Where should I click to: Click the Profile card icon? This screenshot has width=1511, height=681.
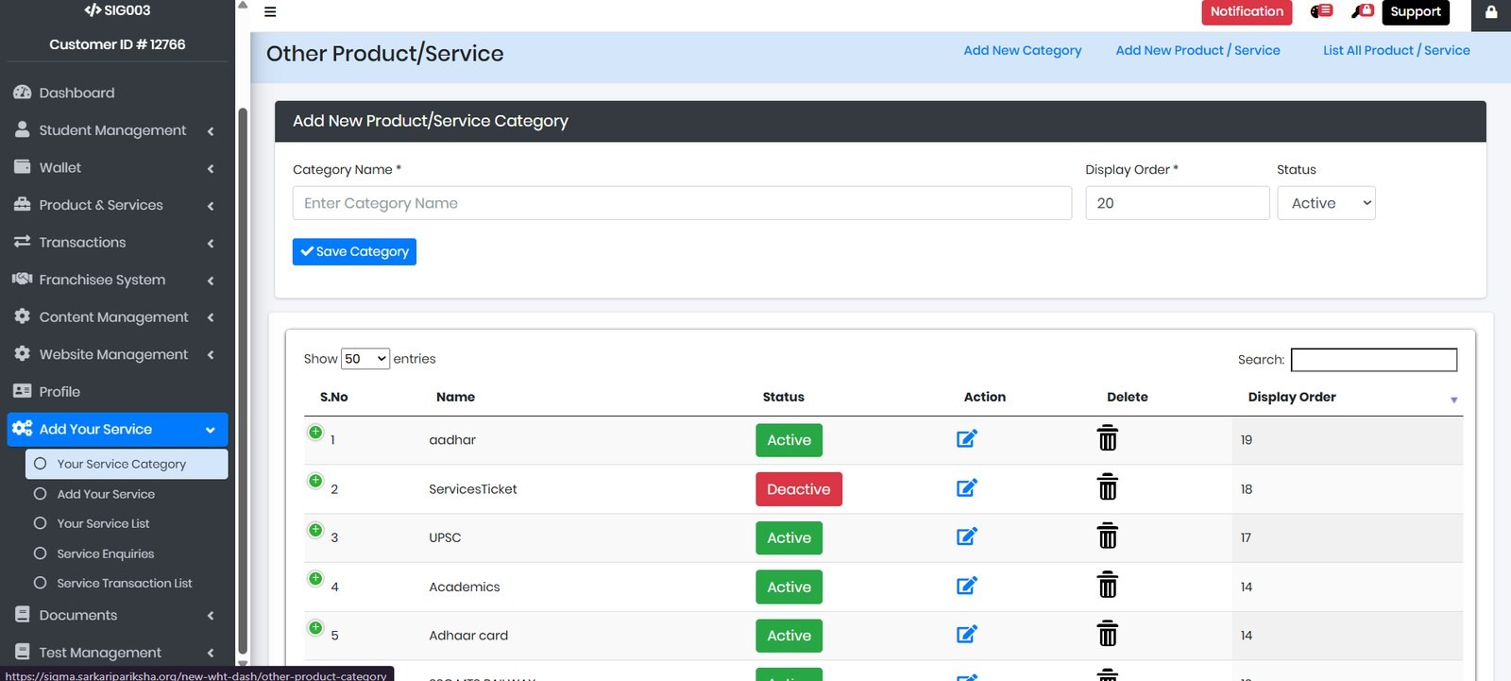23,391
